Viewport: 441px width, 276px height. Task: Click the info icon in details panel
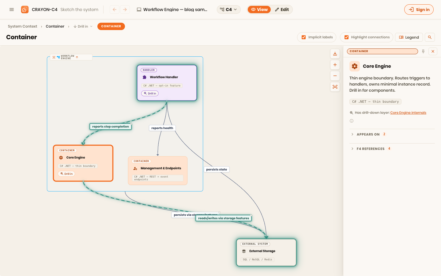tap(352, 121)
